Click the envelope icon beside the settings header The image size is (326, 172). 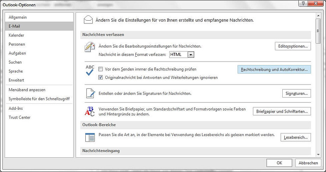click(x=88, y=20)
